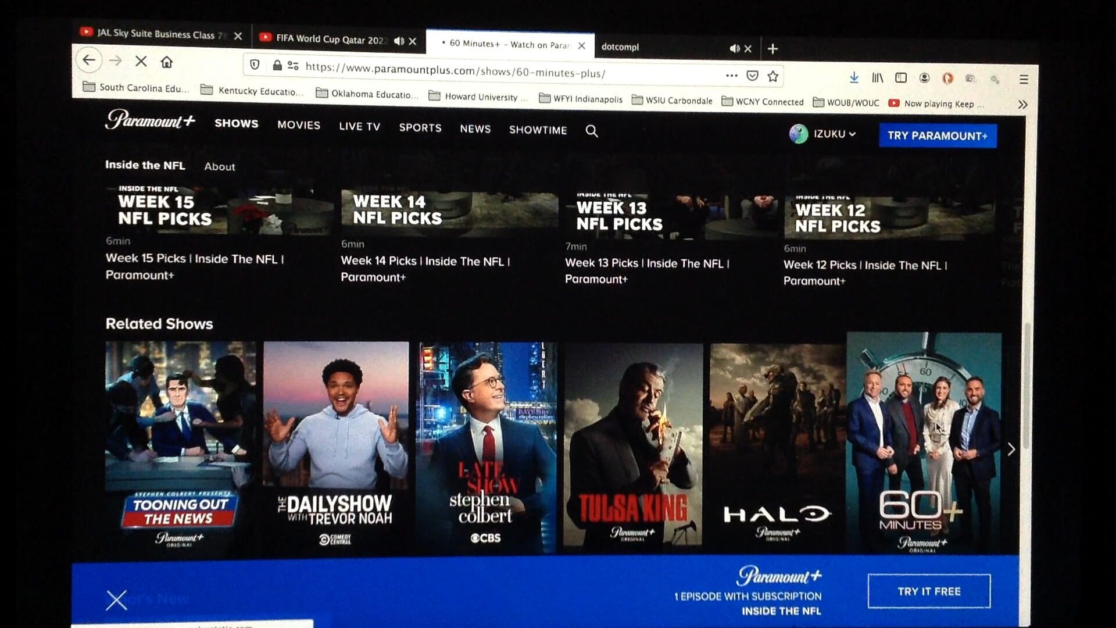Open WOUB/WOUC bookmark folder
Viewport: 1116px width, 628px height.
846,103
